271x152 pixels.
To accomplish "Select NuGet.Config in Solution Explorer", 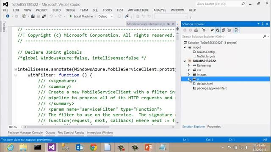I will coord(206,52).
